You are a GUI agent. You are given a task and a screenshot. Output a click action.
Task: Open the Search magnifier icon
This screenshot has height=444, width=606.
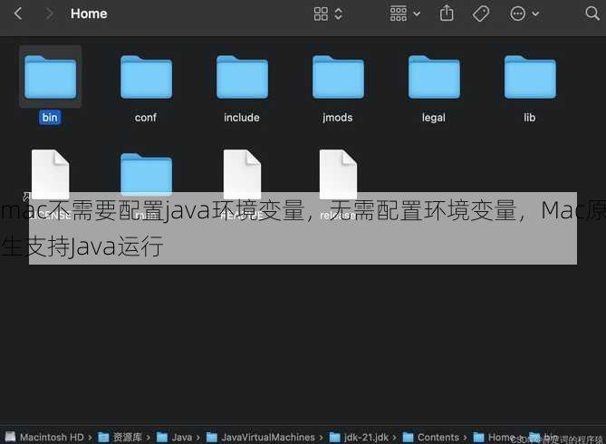pos(592,14)
